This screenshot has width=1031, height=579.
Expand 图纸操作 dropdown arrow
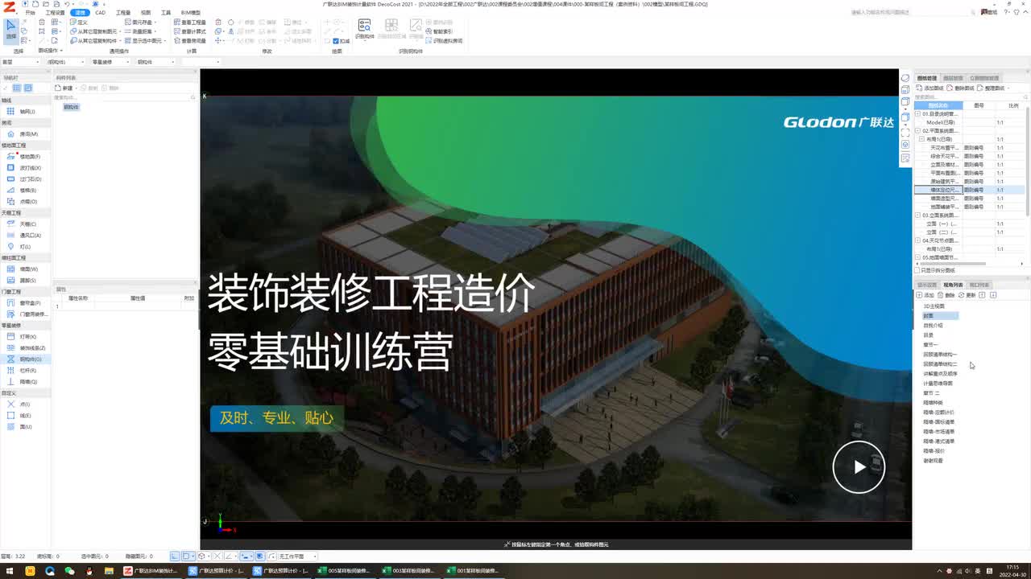click(61, 51)
